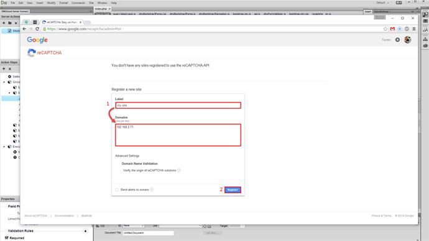This screenshot has width=429, height=241.
Task: Click the blue round extension icon
Action: (400, 29)
